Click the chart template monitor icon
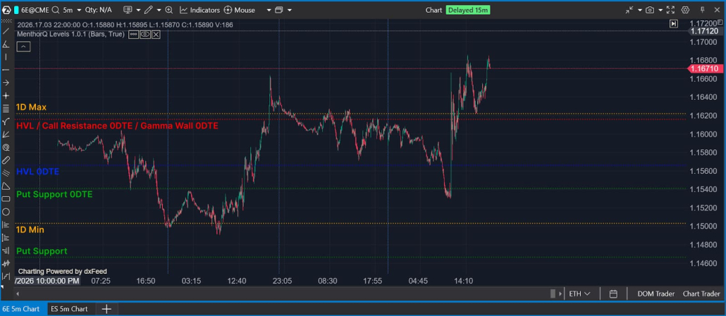The height and width of the screenshot is (316, 726). point(128,10)
